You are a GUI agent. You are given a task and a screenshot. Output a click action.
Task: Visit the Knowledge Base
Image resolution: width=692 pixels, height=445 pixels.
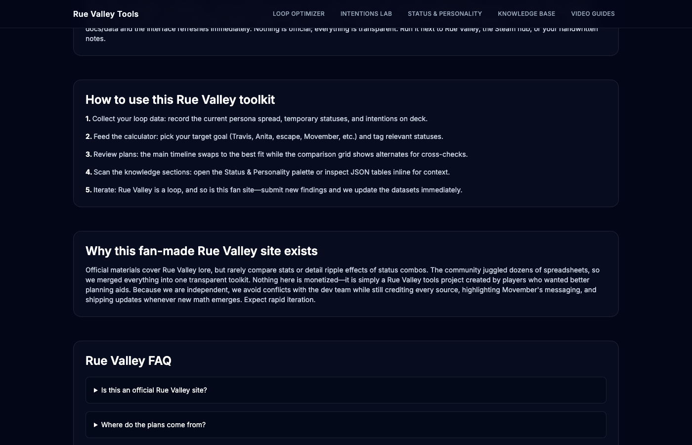[x=526, y=14]
